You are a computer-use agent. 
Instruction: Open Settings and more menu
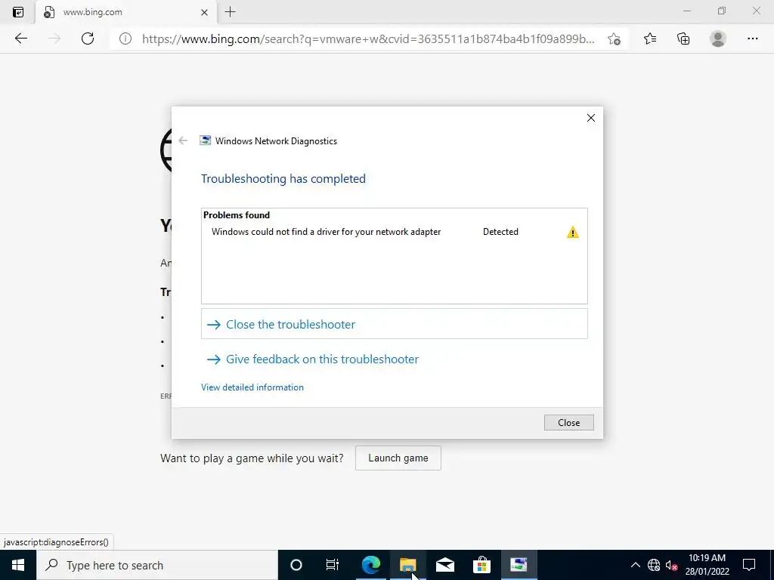click(x=752, y=39)
